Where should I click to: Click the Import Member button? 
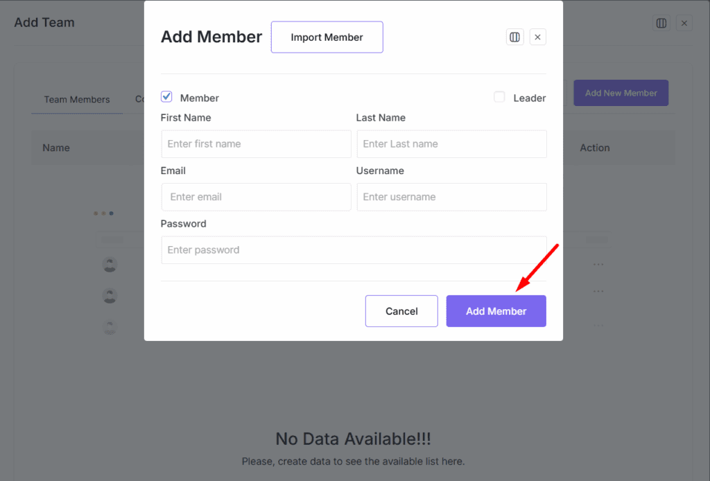click(x=327, y=37)
